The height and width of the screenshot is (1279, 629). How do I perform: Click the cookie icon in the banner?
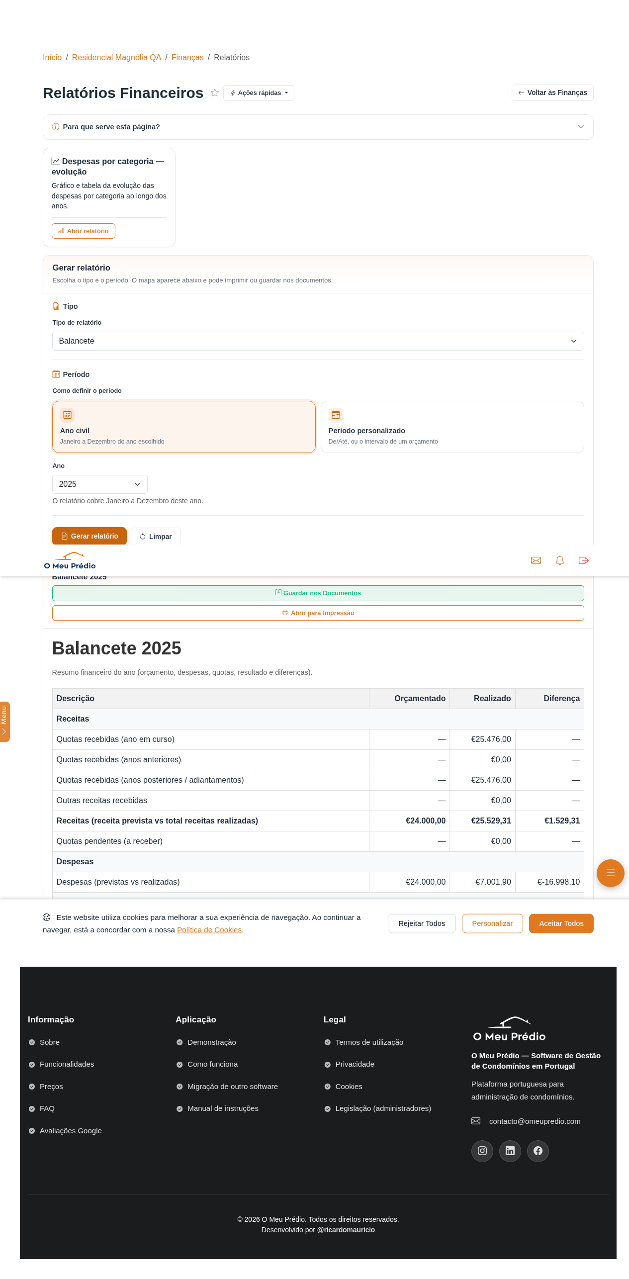[x=47, y=917]
